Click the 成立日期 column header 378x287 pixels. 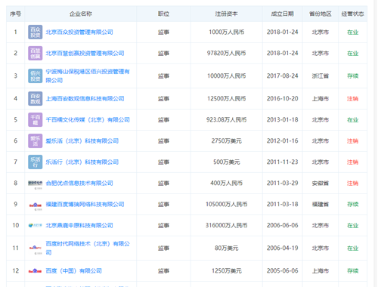[x=282, y=14]
